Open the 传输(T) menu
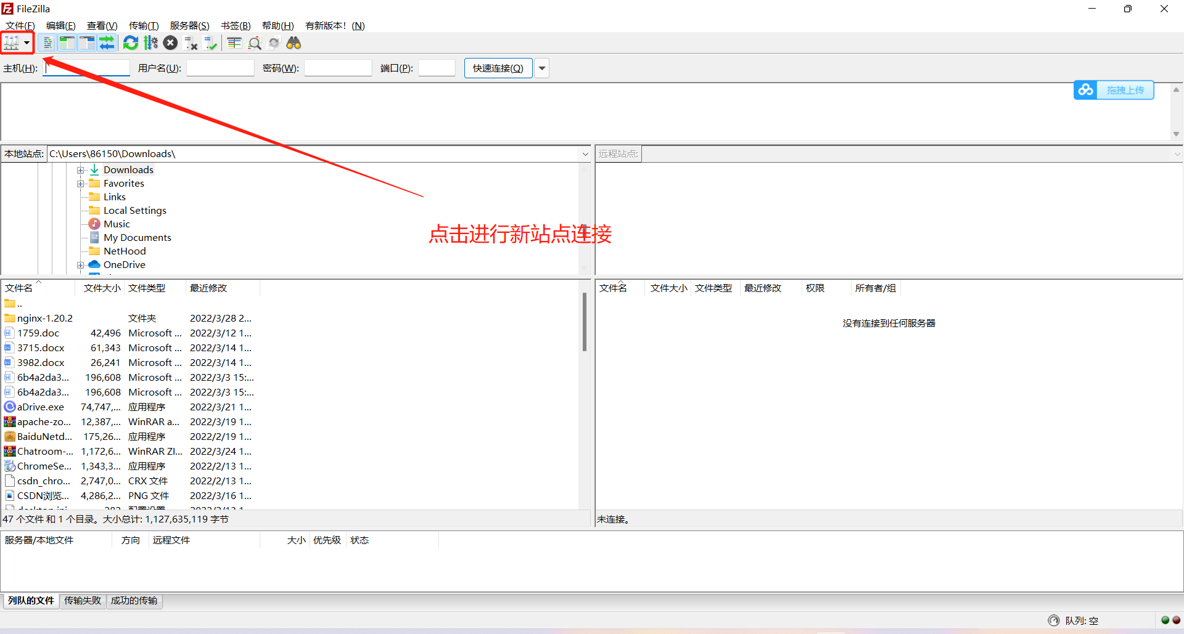 coord(144,26)
